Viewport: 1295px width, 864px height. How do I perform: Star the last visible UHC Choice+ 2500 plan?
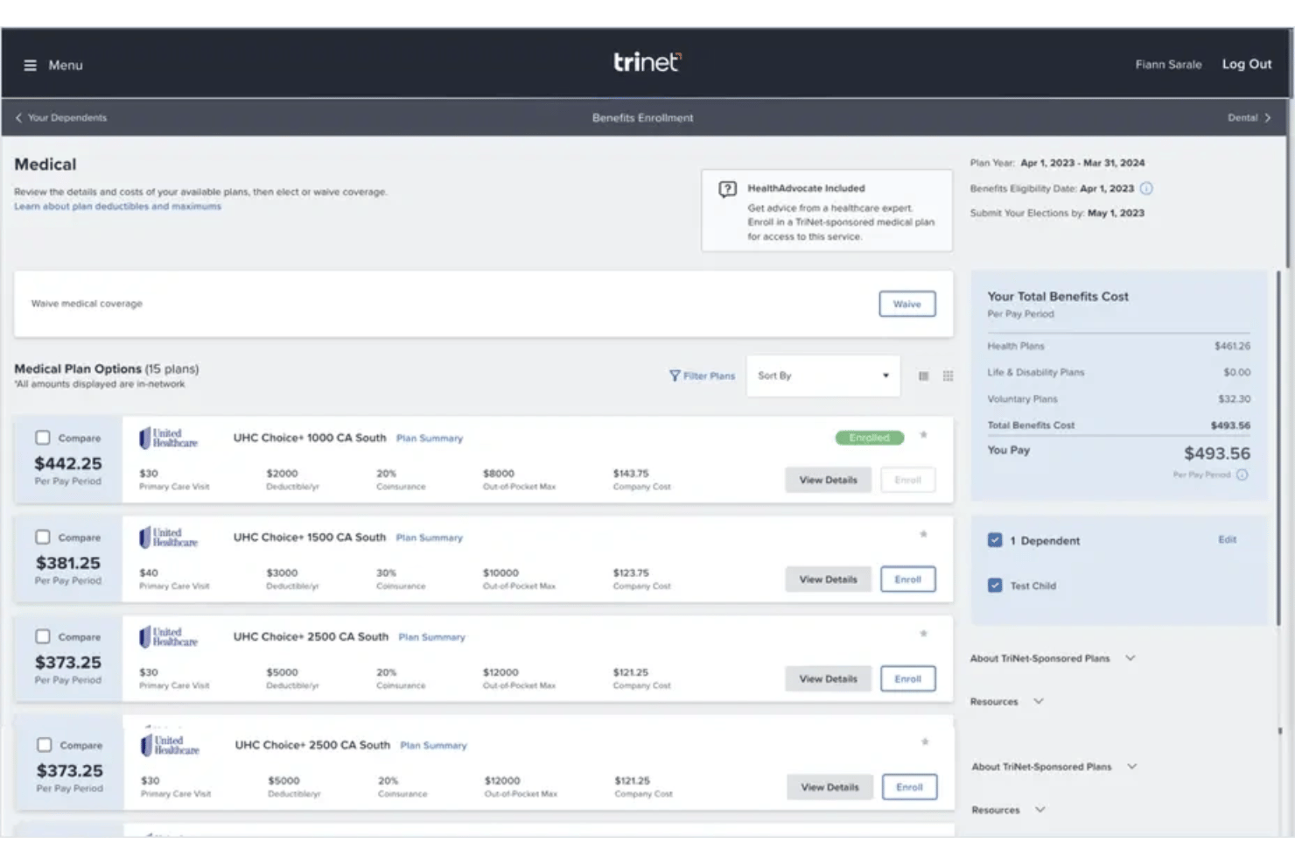tap(925, 742)
